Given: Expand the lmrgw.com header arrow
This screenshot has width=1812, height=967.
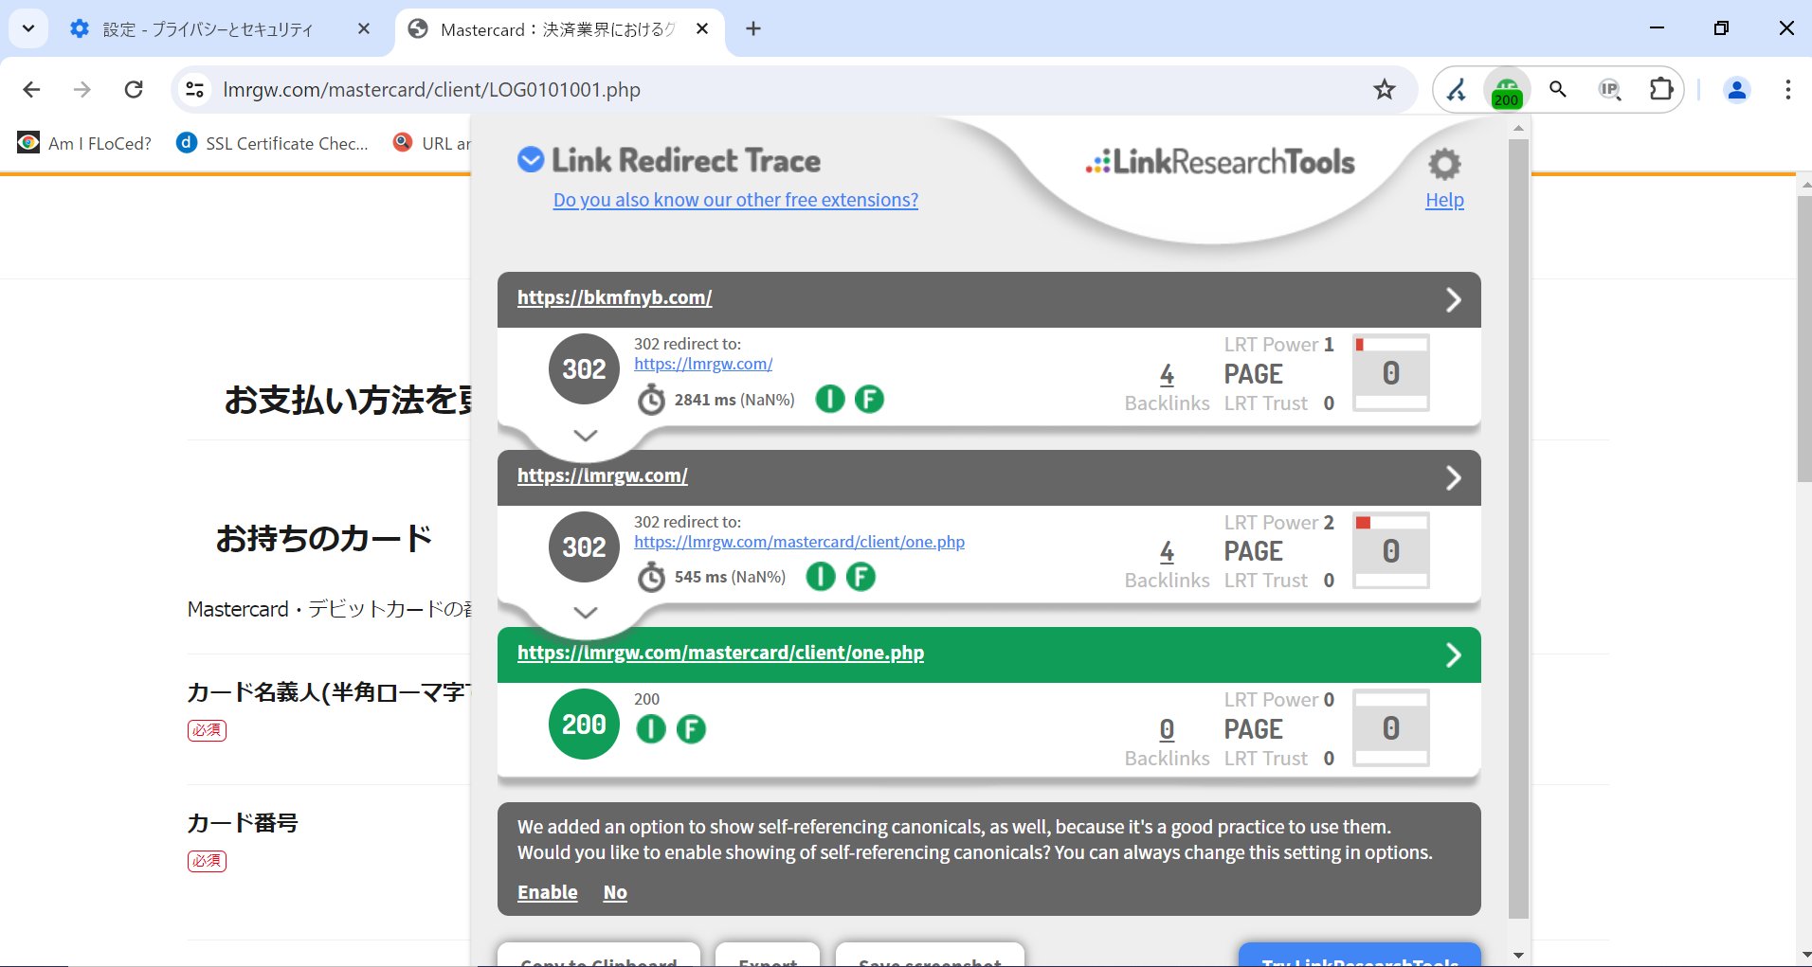Looking at the screenshot, I should point(1453,478).
